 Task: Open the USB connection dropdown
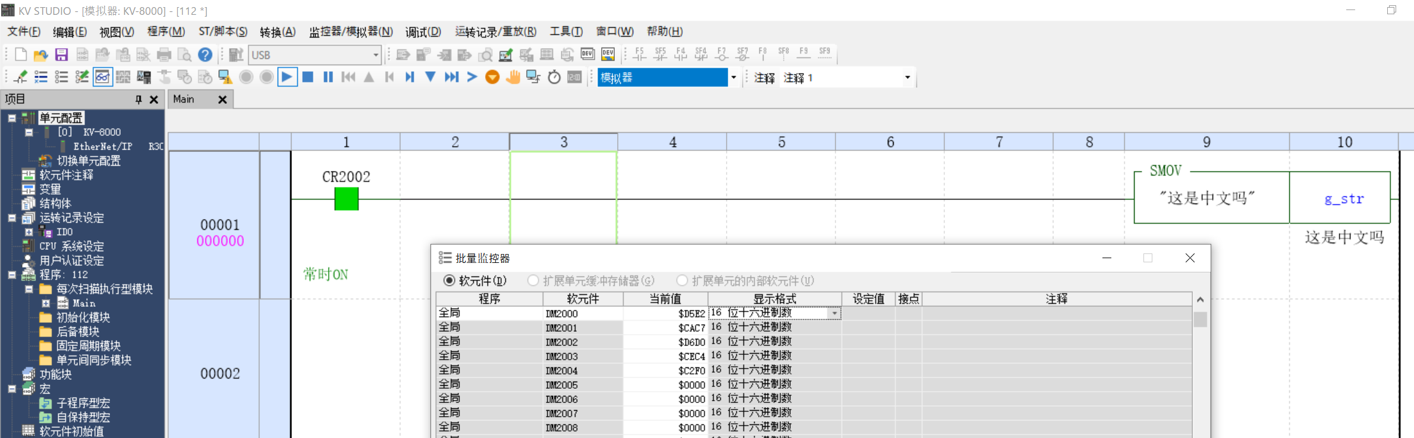(x=375, y=55)
